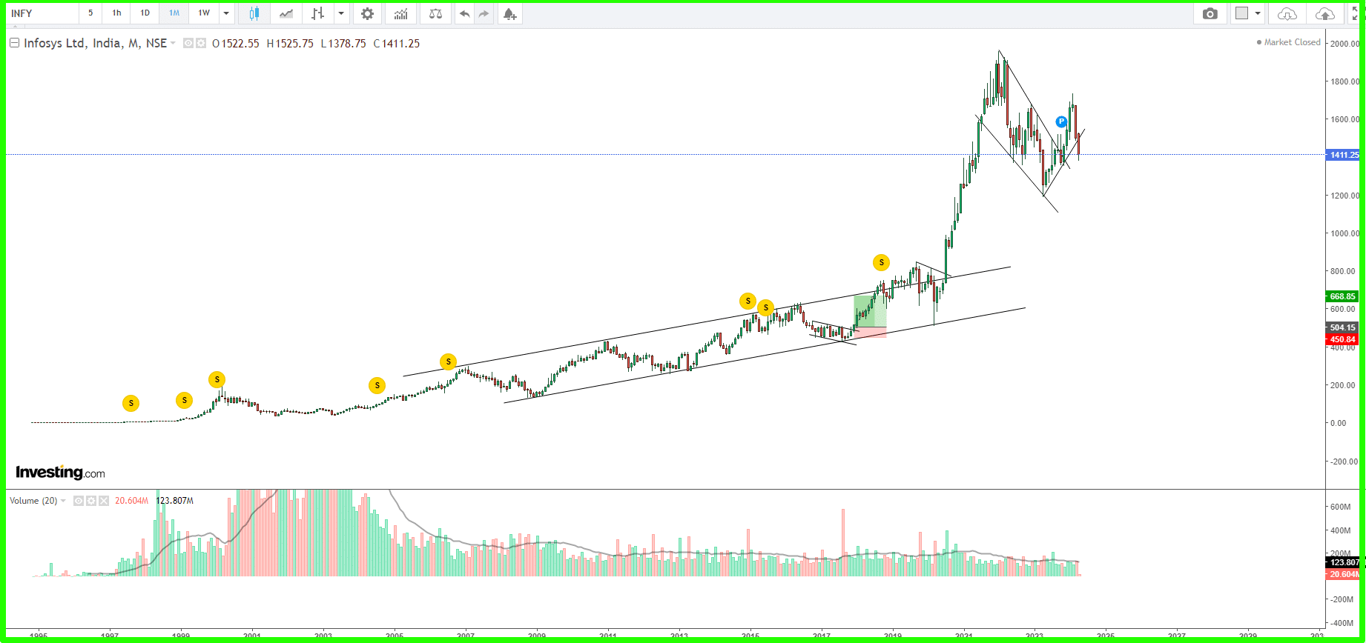Toggle visibility eye for Volume indicator
The width and height of the screenshot is (1366, 643).
pos(79,501)
